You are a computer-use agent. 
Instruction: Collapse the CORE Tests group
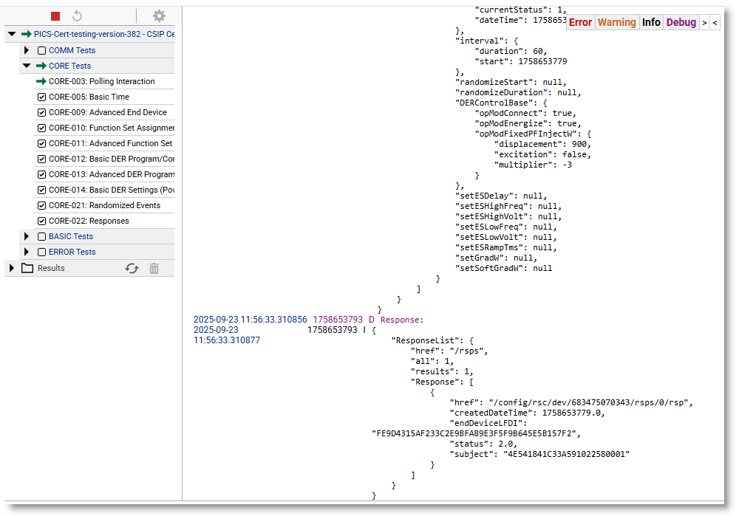point(27,66)
